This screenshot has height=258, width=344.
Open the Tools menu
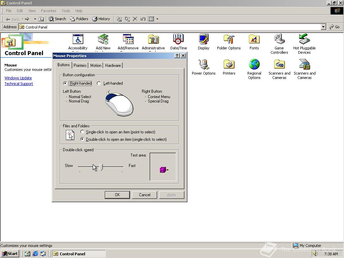point(66,11)
